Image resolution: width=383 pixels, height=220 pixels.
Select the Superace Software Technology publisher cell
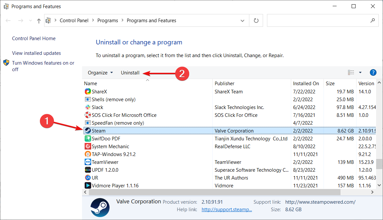[x=252, y=170]
